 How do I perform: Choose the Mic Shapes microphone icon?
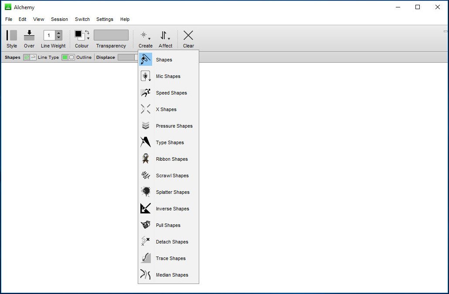146,76
